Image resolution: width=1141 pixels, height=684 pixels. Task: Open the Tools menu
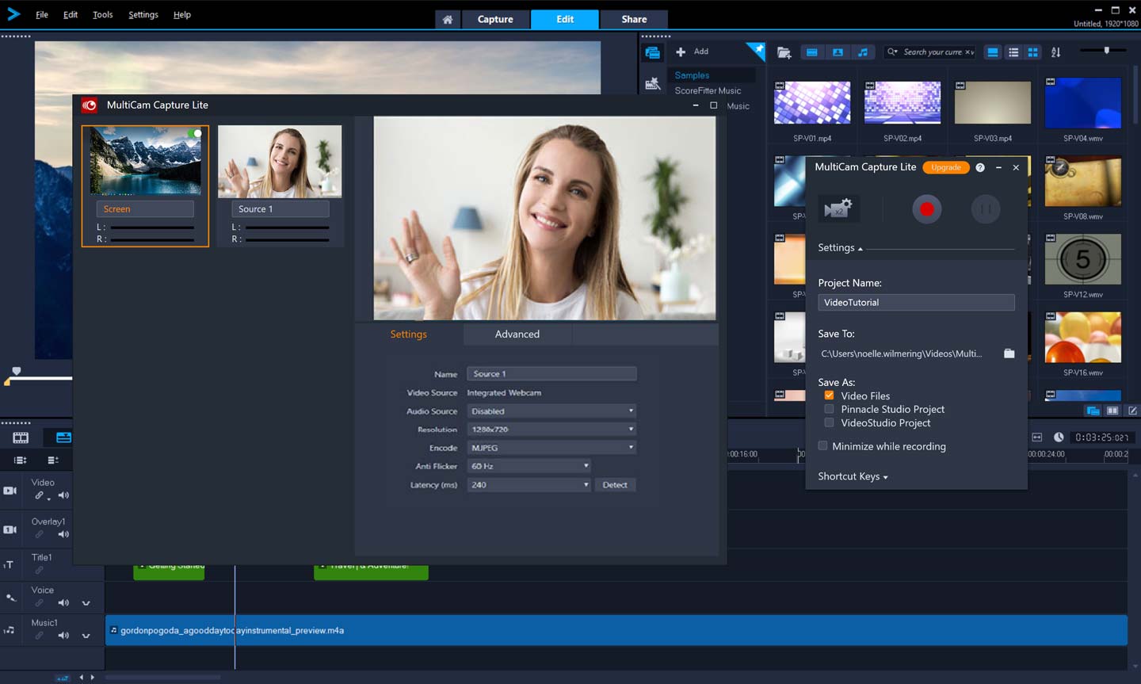pyautogui.click(x=103, y=14)
